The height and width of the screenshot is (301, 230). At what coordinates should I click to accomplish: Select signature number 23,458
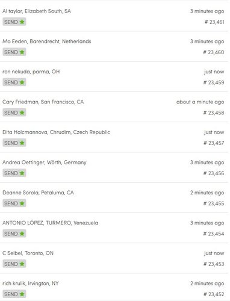pos(214,113)
